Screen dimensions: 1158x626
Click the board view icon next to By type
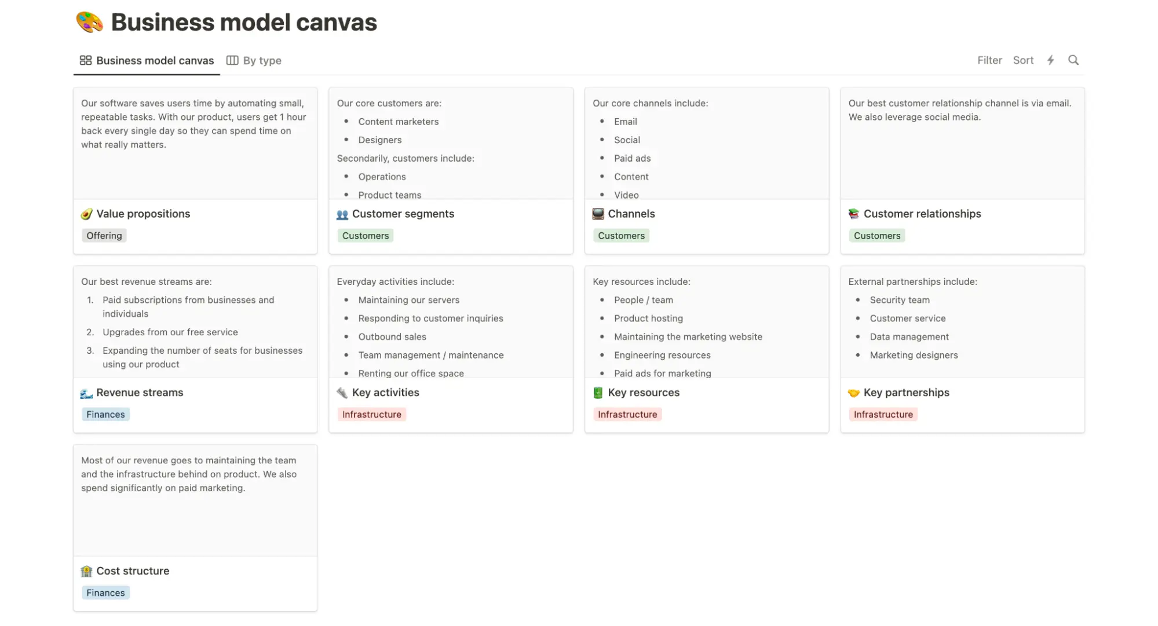[232, 60]
